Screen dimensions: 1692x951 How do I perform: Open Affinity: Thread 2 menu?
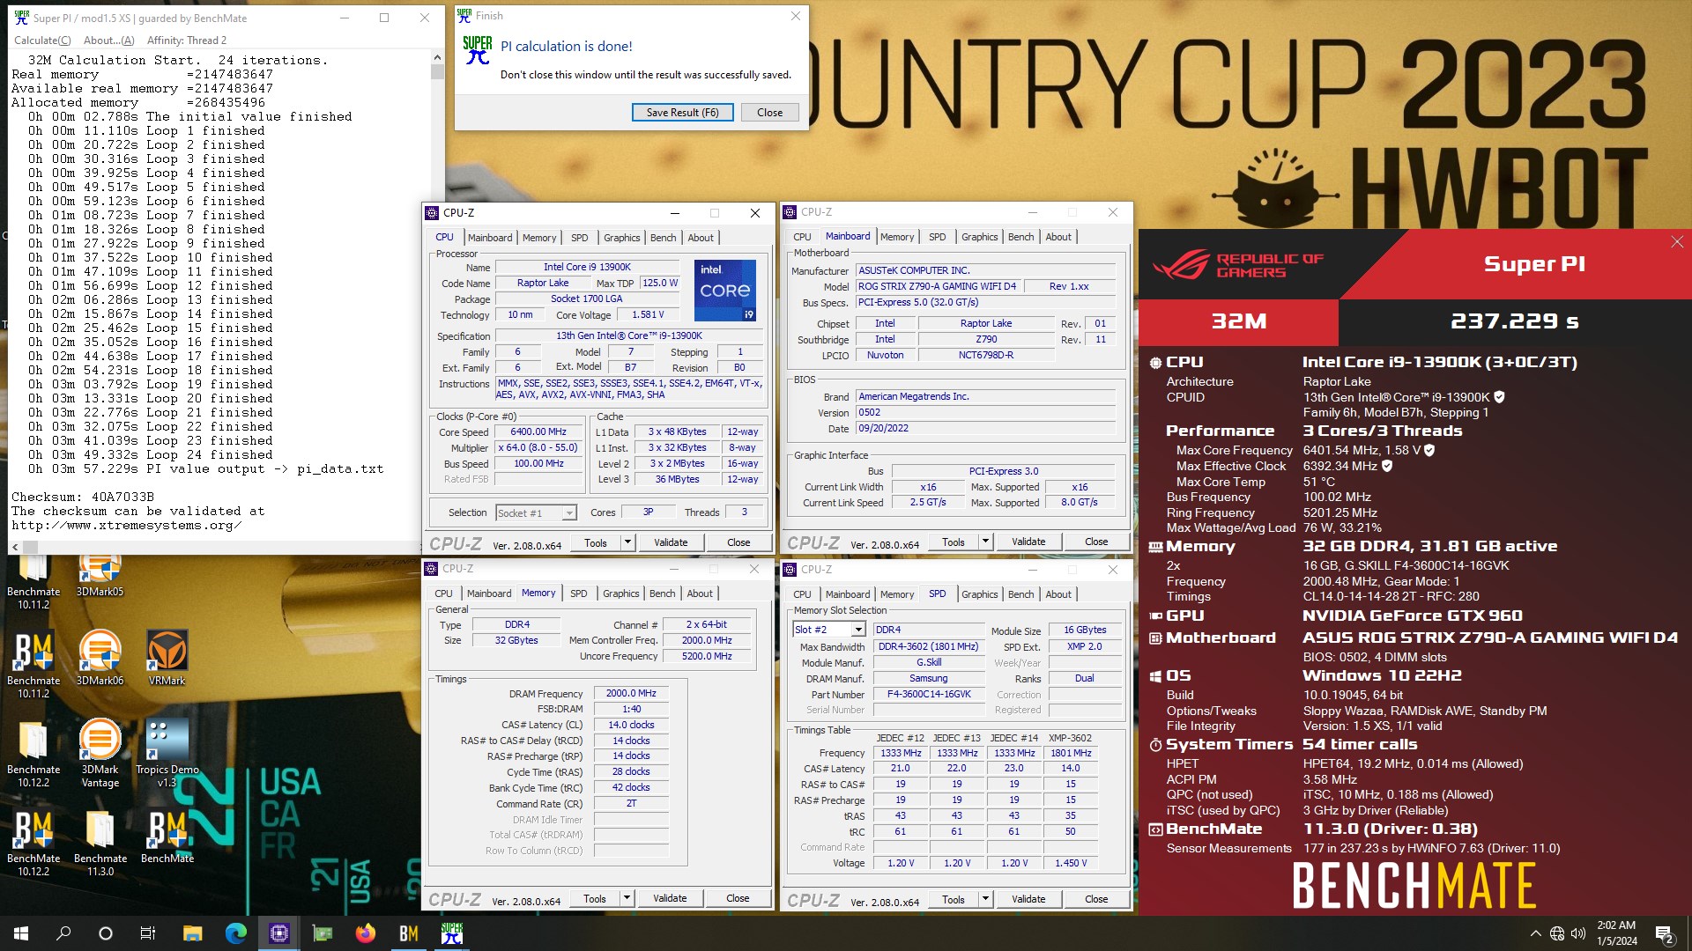click(186, 40)
